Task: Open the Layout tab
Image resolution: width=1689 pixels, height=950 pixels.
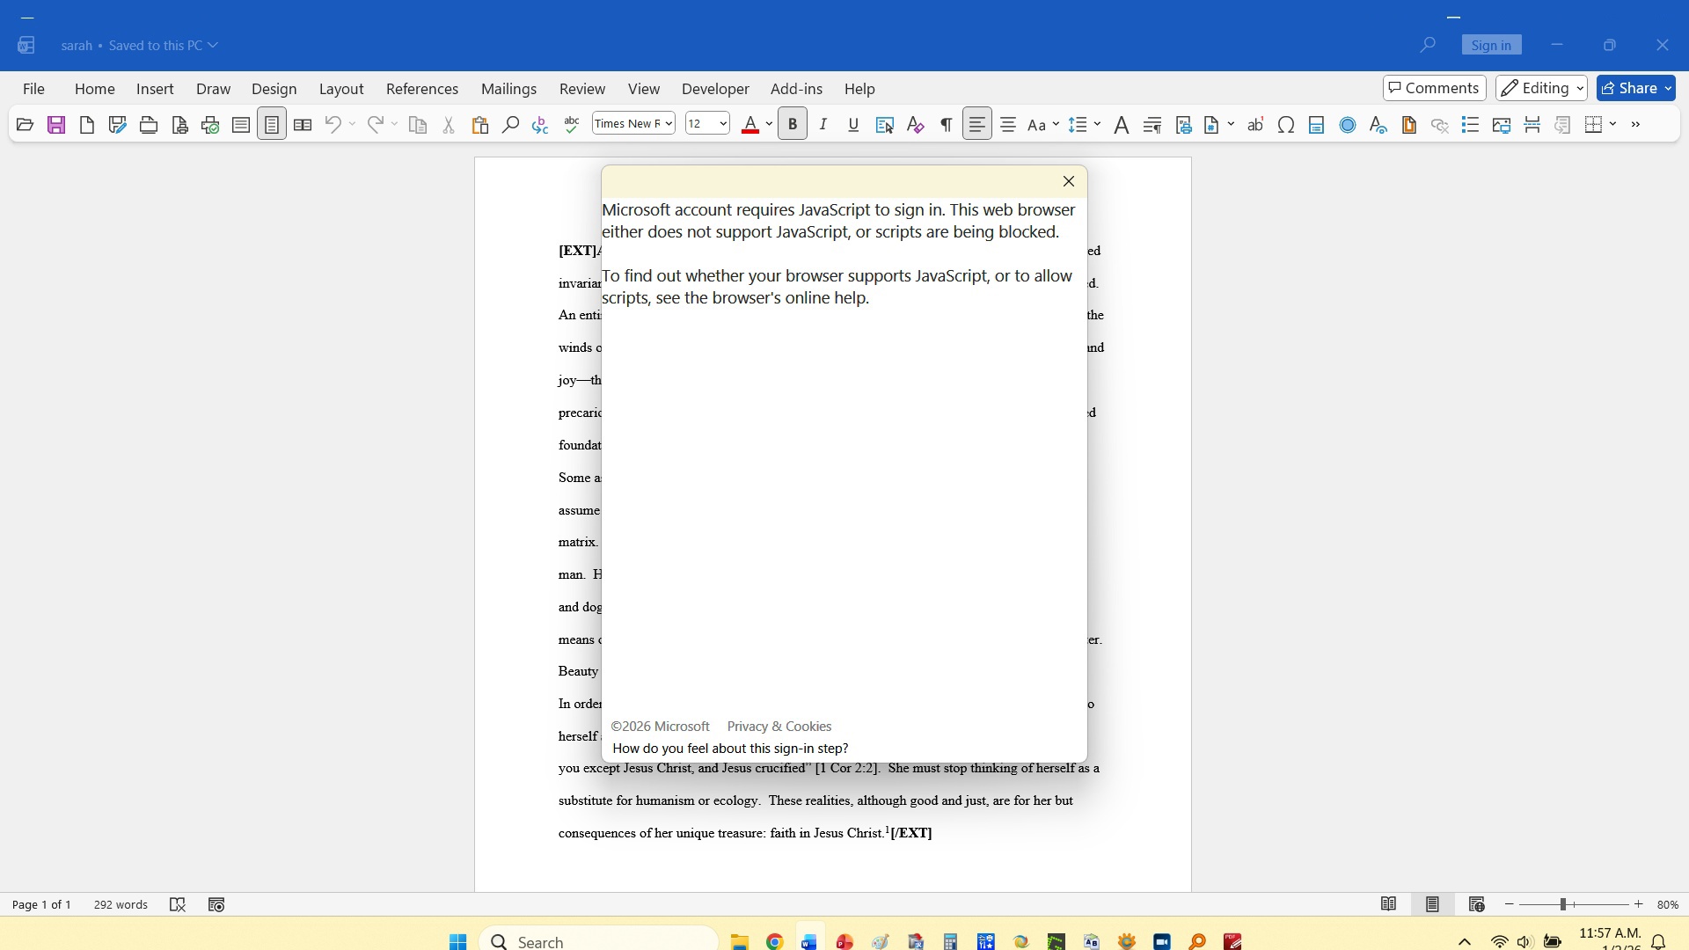Action: [x=340, y=89]
